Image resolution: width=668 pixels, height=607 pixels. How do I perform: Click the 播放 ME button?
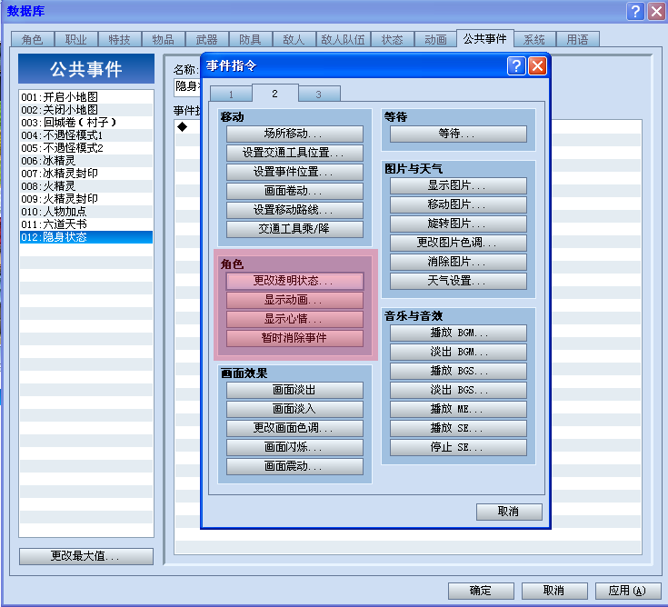pyautogui.click(x=458, y=409)
